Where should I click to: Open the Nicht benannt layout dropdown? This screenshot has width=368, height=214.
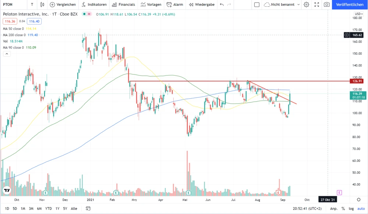tap(282, 4)
